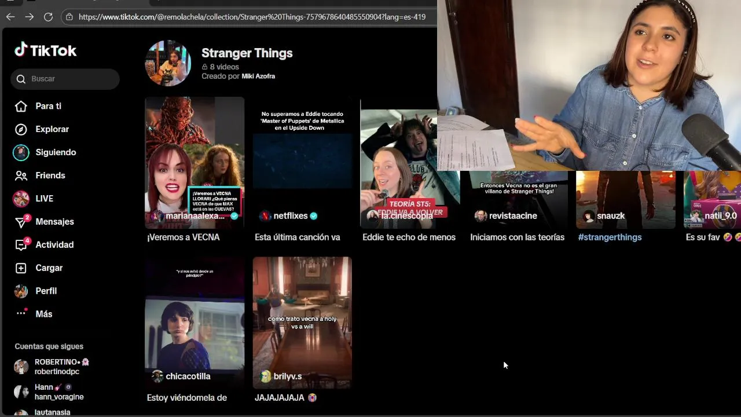The height and width of the screenshot is (417, 741).
Task: Open the Para ti home icon
Action: (21, 106)
